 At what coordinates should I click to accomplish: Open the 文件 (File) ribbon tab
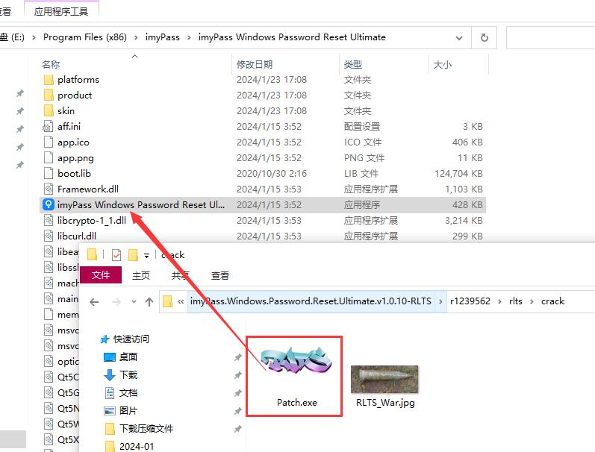tap(101, 275)
